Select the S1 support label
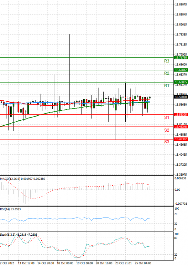 pos(167,118)
